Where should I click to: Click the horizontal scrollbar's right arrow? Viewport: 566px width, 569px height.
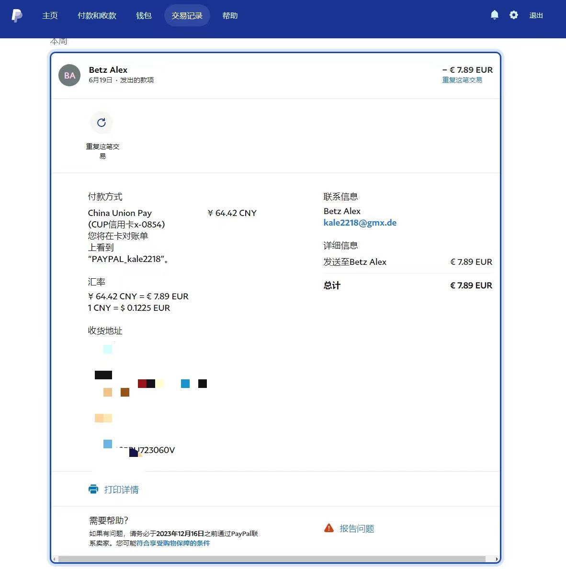click(497, 559)
